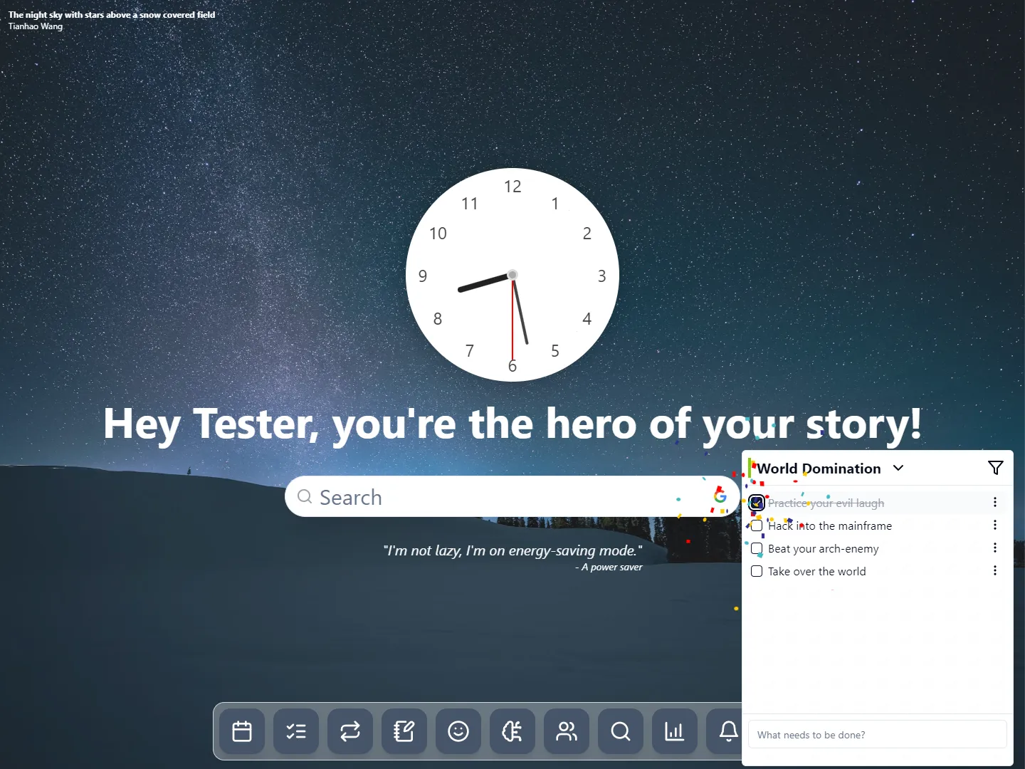Open the notebook with pencil icon

(404, 731)
